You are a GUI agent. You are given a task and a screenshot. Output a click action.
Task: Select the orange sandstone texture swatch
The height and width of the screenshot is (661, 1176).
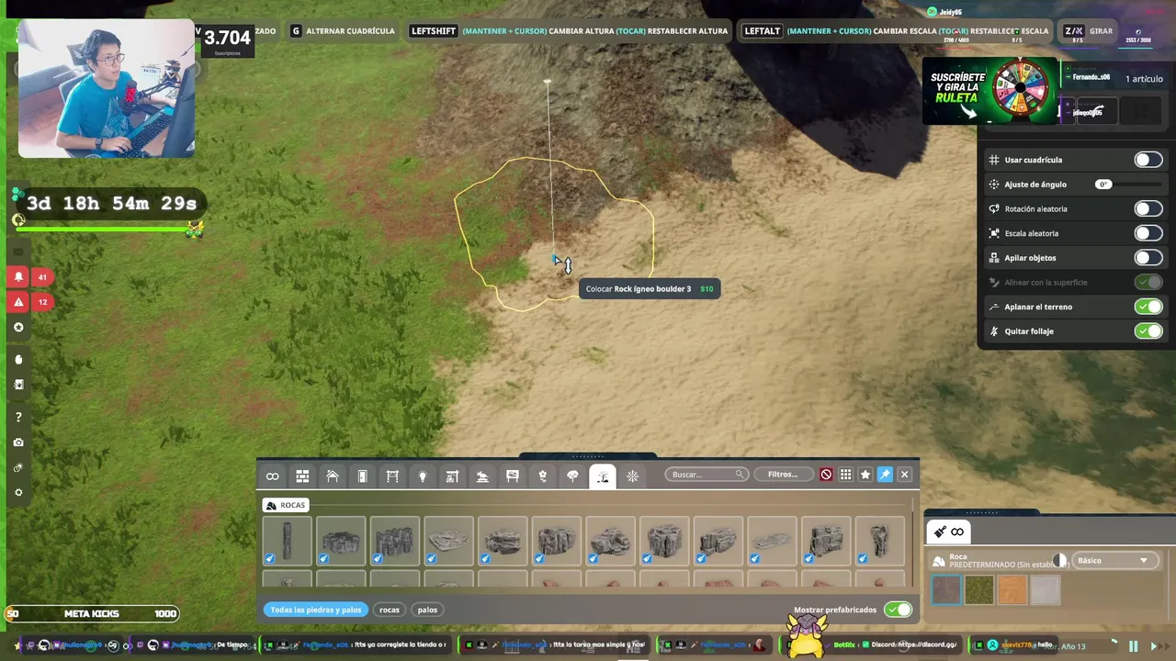coord(1012,589)
